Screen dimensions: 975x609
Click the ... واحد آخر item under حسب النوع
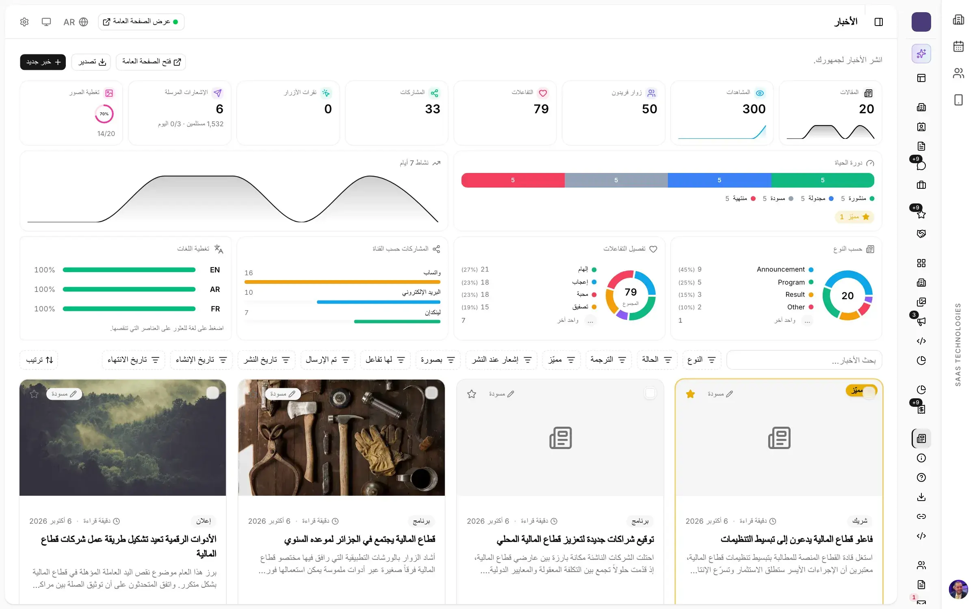coord(745,320)
